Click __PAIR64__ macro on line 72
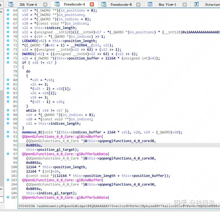Screen dimensions: 220x212 [81, 45]
